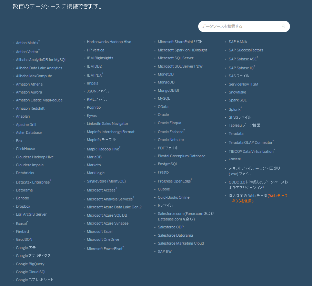This screenshot has width=312, height=286.
Task: Select QuickBooks Online entry
Action: click(173, 197)
